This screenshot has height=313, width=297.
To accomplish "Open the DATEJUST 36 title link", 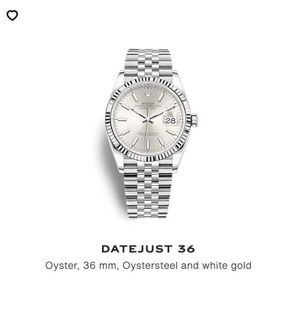I will point(148,249).
